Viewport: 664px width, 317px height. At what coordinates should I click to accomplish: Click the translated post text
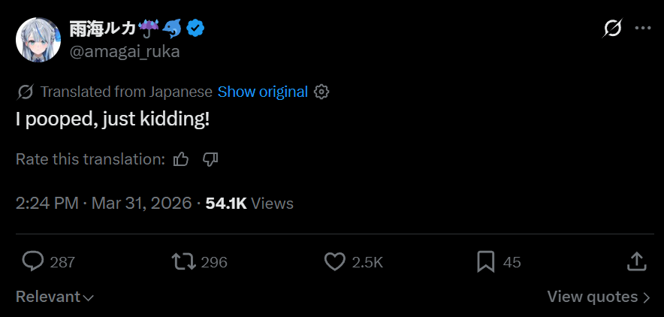pos(113,119)
